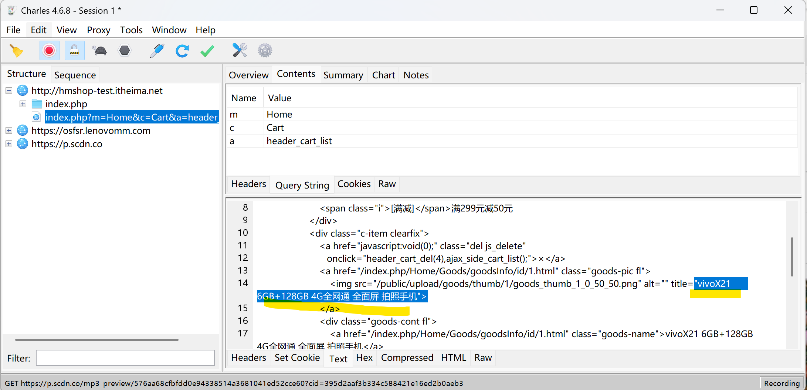Select the https://p.scdn.co tree row
The image size is (807, 390).
point(67,144)
